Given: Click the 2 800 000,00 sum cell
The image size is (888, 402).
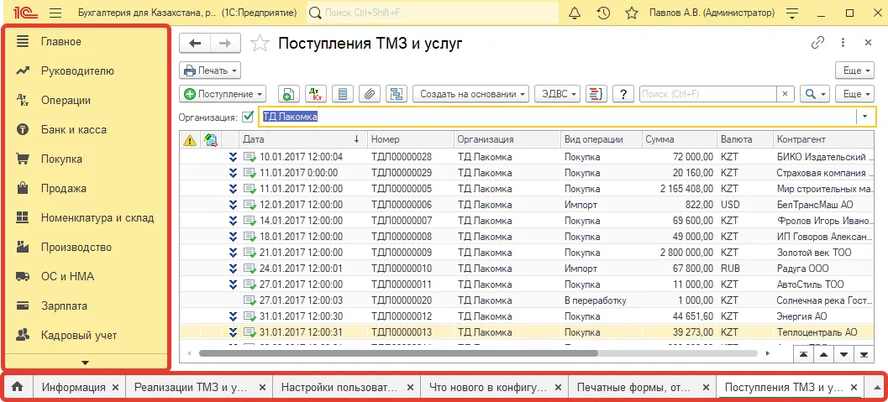Looking at the screenshot, I should point(679,252).
